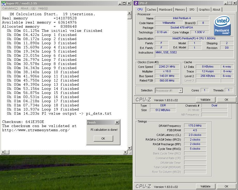
Task: Click the Trace cache value 12 Kuops
Action: [x=208, y=71]
